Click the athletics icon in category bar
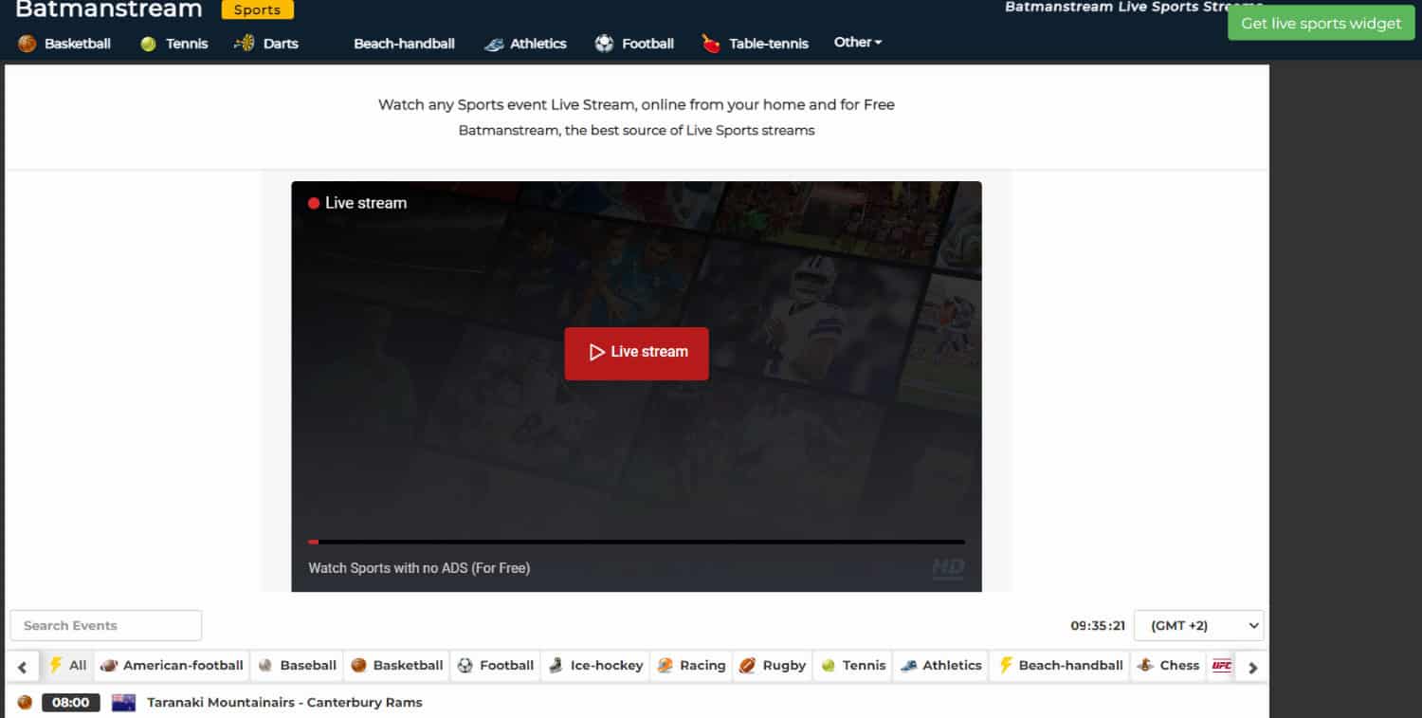 [908, 666]
